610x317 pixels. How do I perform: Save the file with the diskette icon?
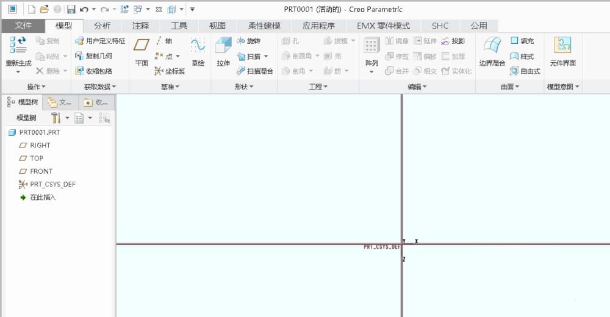[71, 9]
